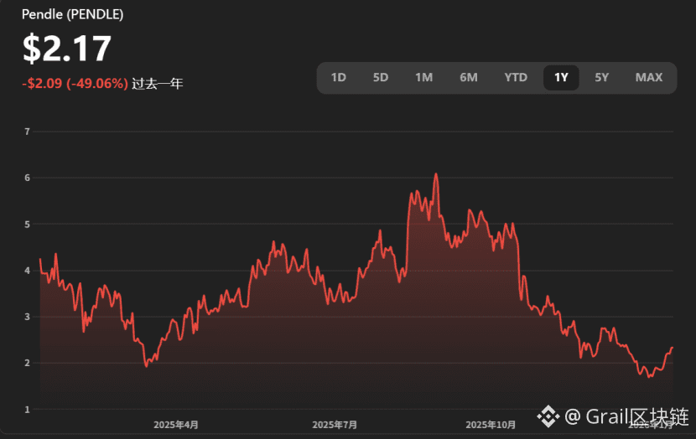Click the 过去一年 period label

(157, 84)
